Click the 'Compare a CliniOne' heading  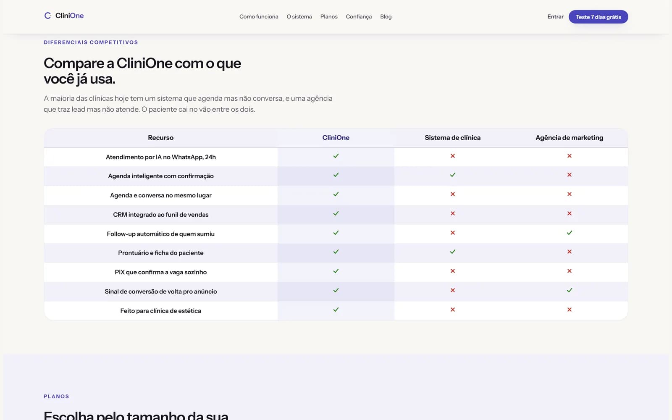click(142, 71)
